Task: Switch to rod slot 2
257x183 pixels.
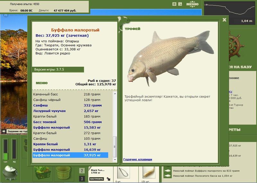Action: click(x=82, y=171)
